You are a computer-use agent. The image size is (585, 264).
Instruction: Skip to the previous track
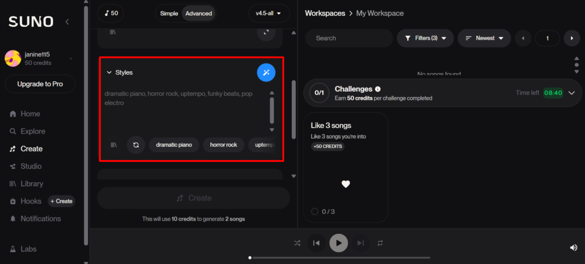click(316, 243)
